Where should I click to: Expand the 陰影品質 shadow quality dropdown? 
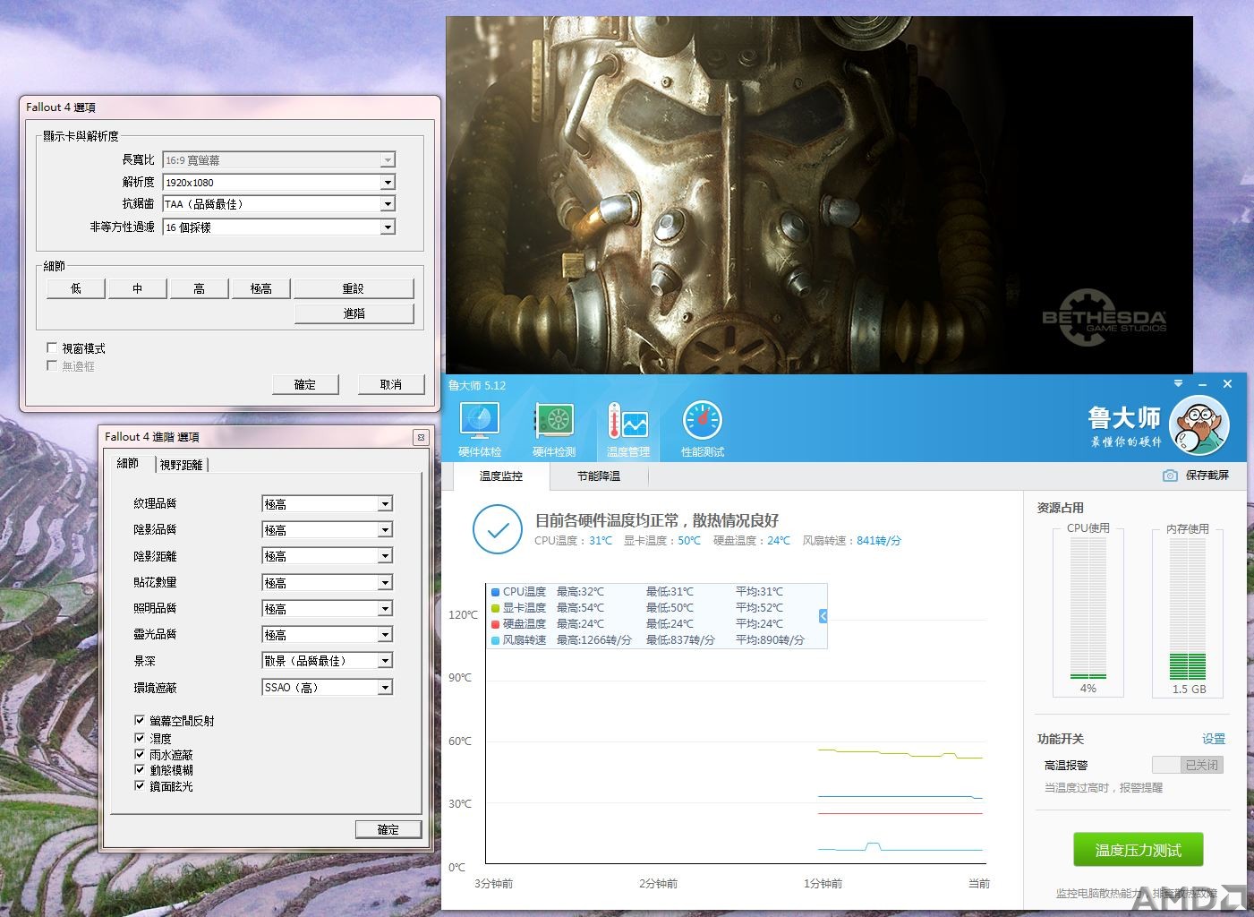click(327, 530)
